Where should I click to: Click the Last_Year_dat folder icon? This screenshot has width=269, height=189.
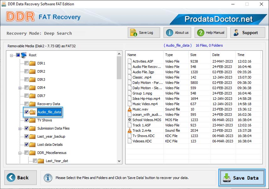(x=41, y=161)
